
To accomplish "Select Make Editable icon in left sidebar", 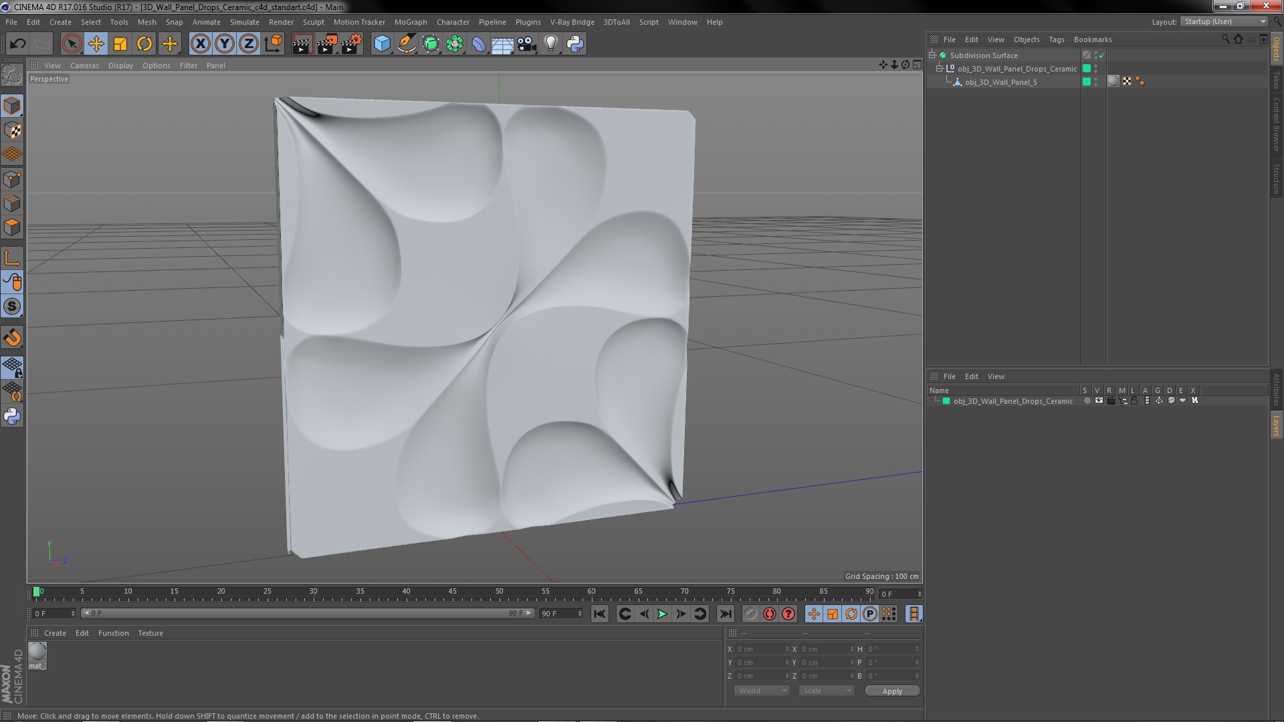I will (x=12, y=75).
